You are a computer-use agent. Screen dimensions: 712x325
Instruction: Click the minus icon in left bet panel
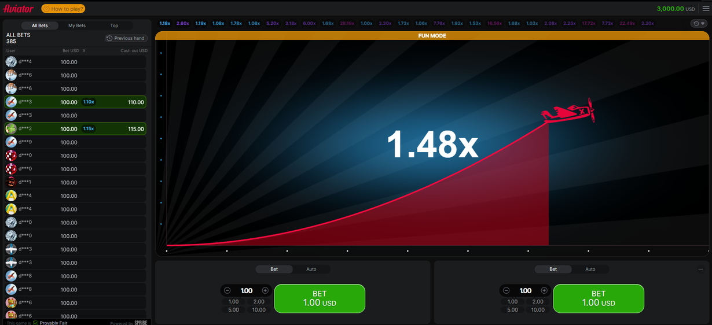pos(227,290)
